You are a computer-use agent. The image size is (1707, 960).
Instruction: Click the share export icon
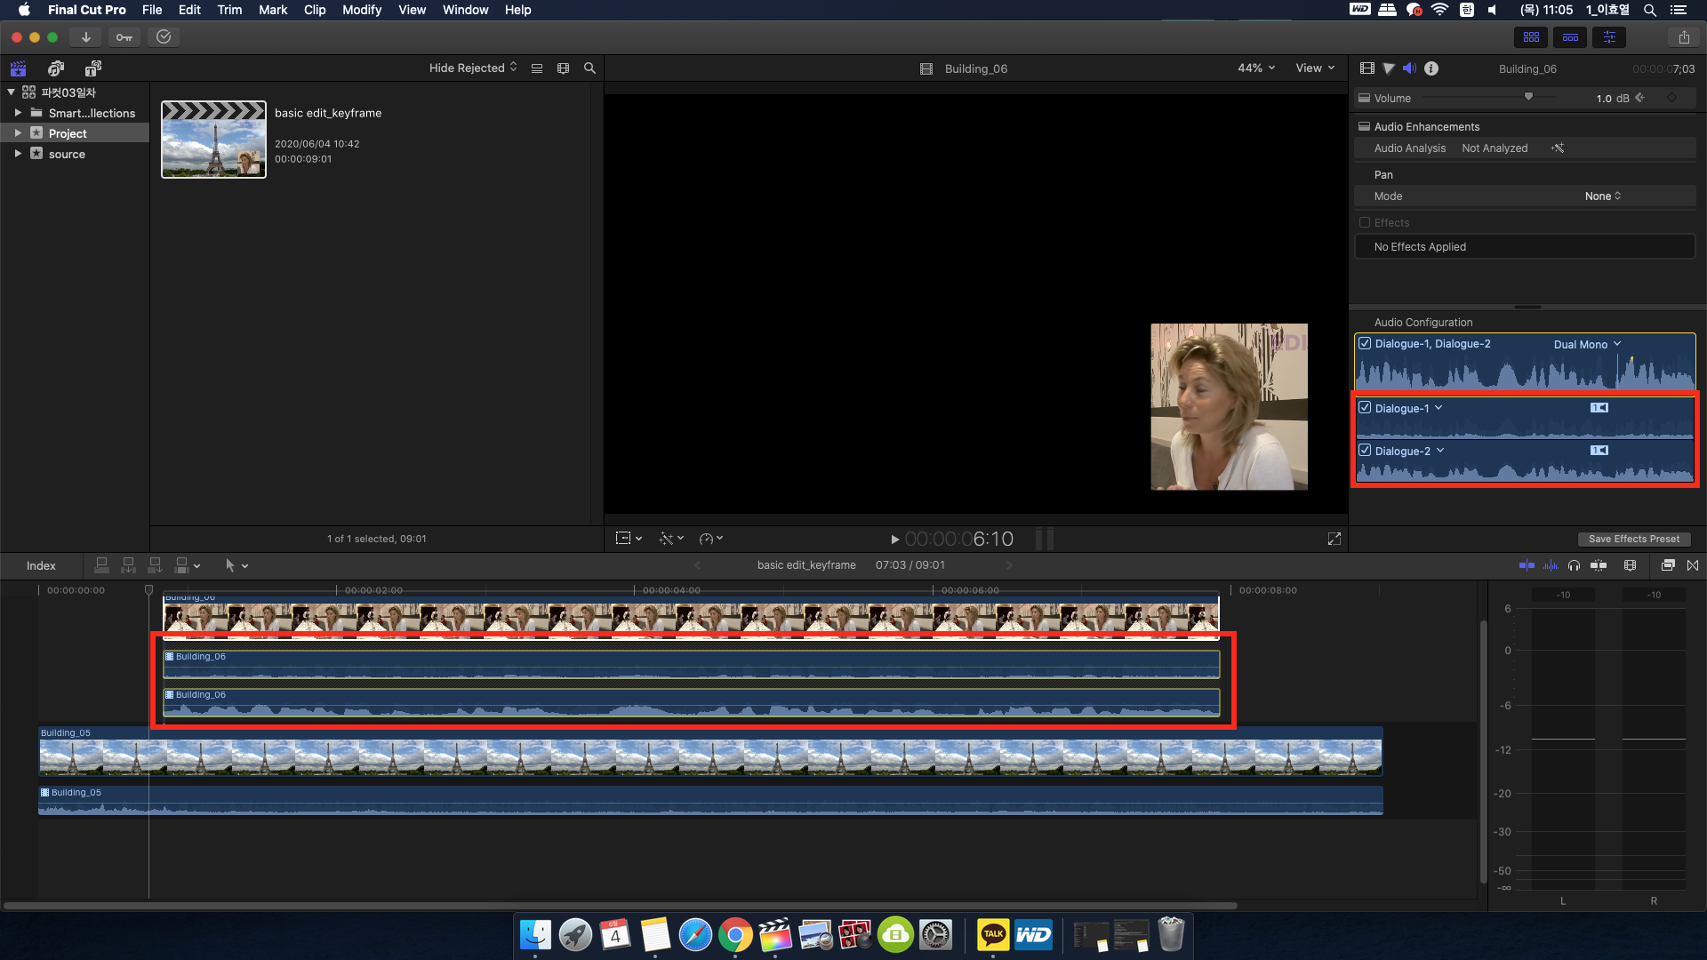(x=1684, y=37)
